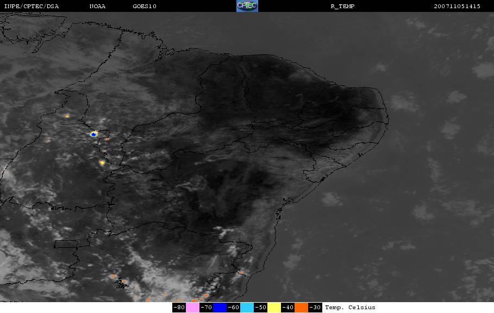Screen dimensions: 494x313
Task: Click the pink -80 legend color swatch
Action: pos(192,308)
